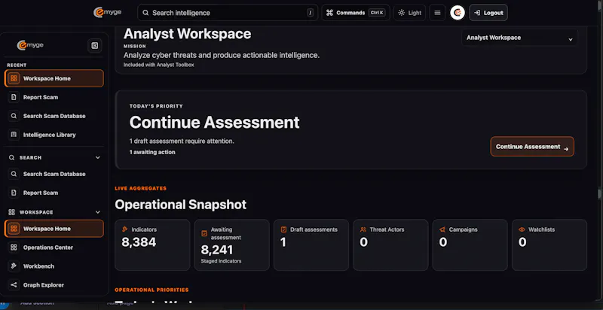Image resolution: width=603 pixels, height=310 pixels.
Task: Click the Operations Center grid icon
Action: click(x=14, y=248)
